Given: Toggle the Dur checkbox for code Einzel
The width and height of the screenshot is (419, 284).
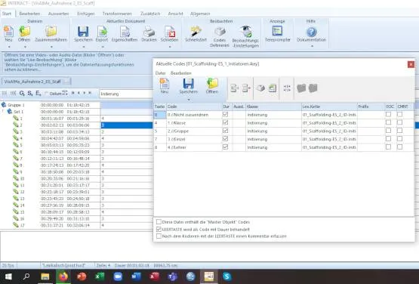Looking at the screenshot, I should point(225,139).
